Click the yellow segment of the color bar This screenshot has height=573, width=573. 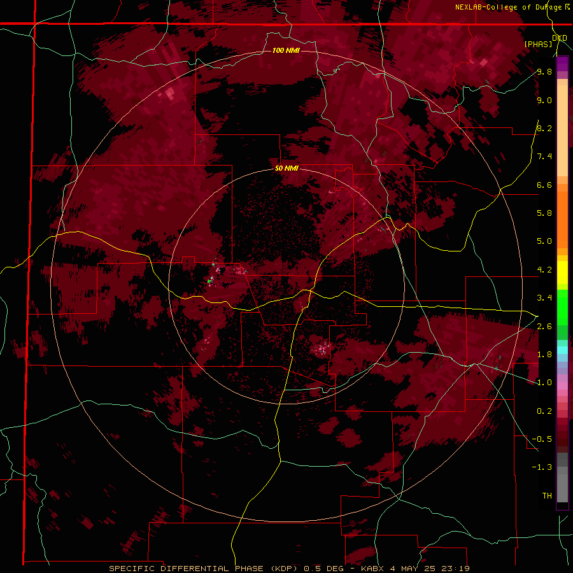562,272
